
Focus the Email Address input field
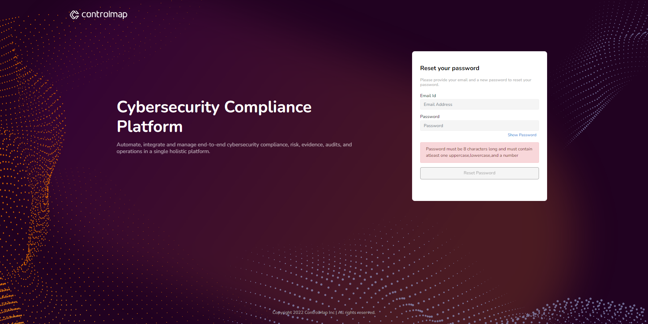(x=479, y=105)
